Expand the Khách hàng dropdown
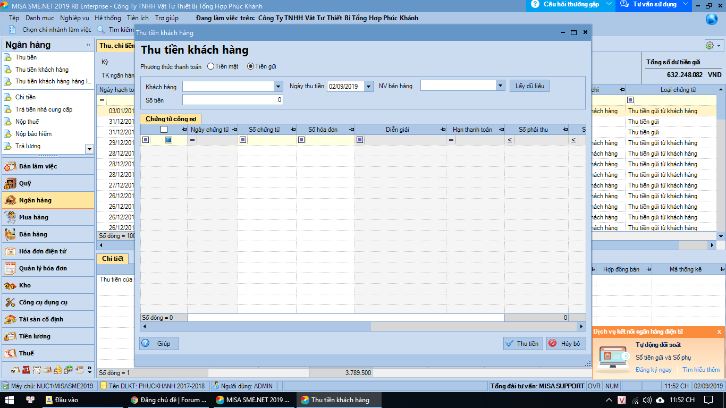The image size is (726, 408). [278, 86]
